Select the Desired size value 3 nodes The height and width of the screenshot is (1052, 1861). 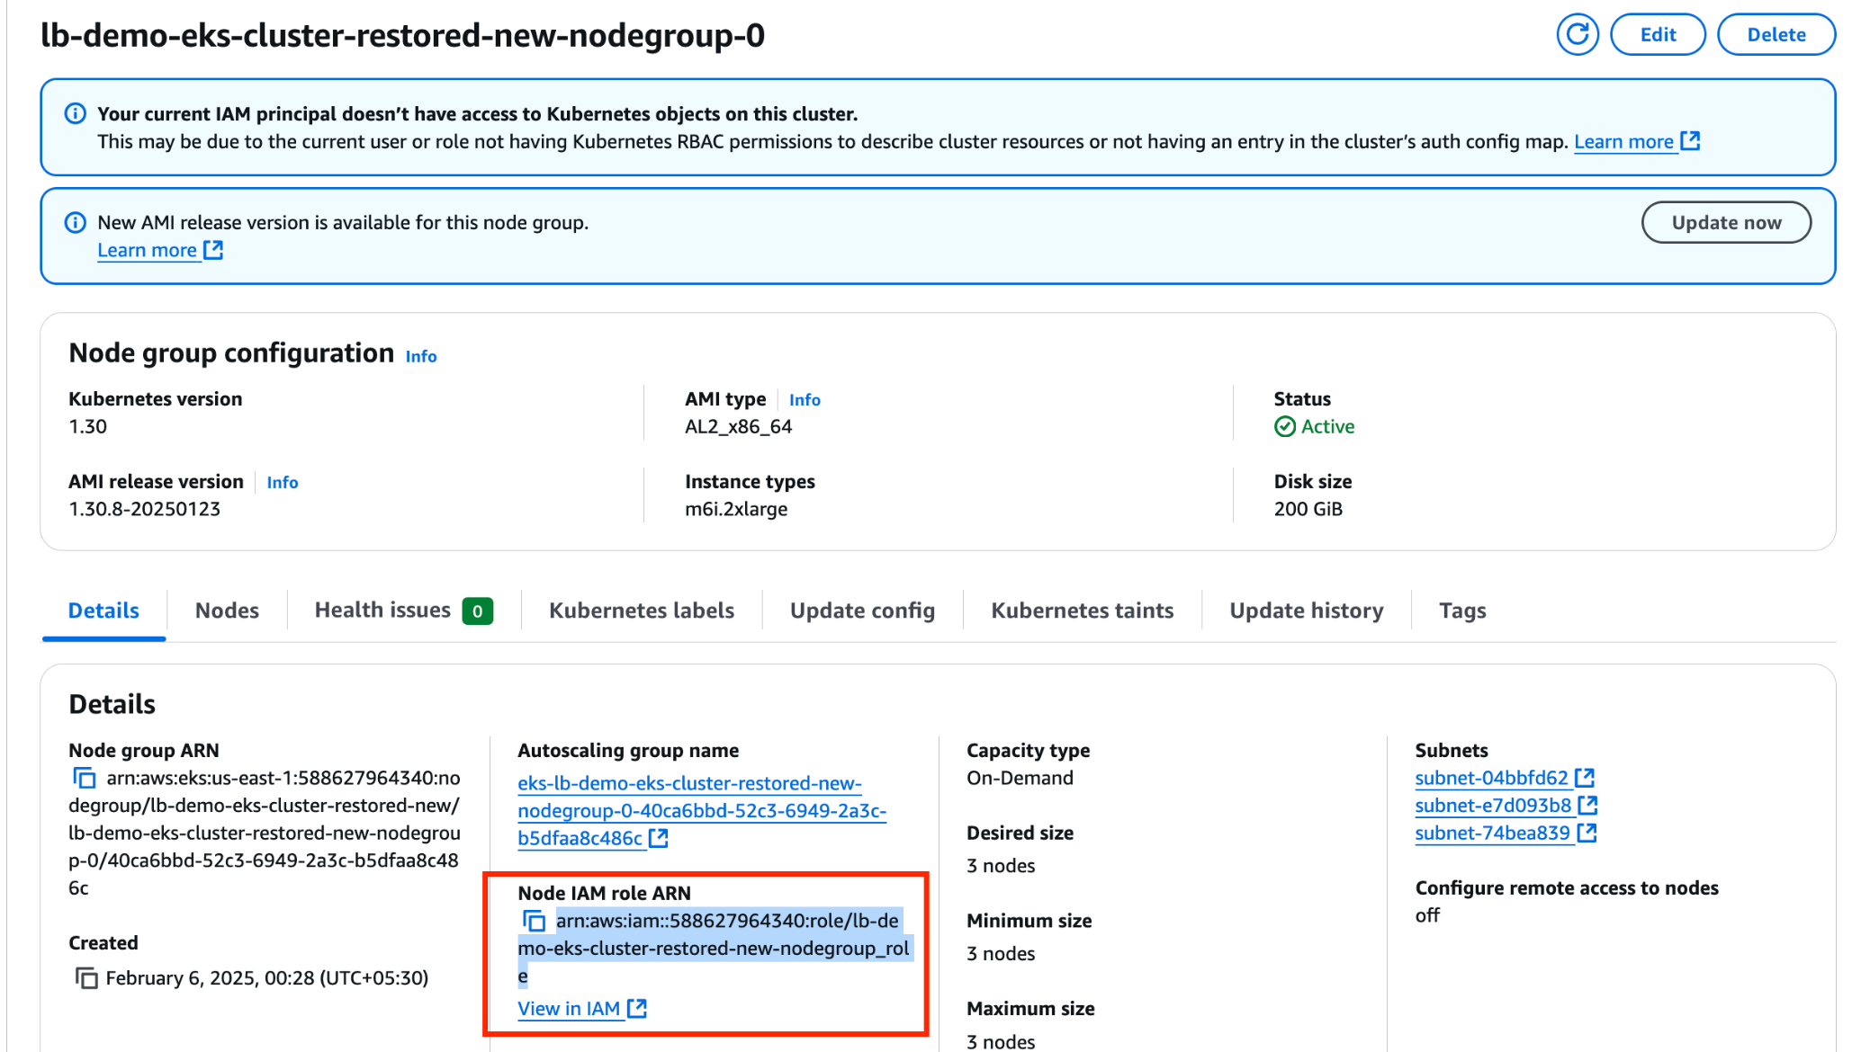point(1001,867)
